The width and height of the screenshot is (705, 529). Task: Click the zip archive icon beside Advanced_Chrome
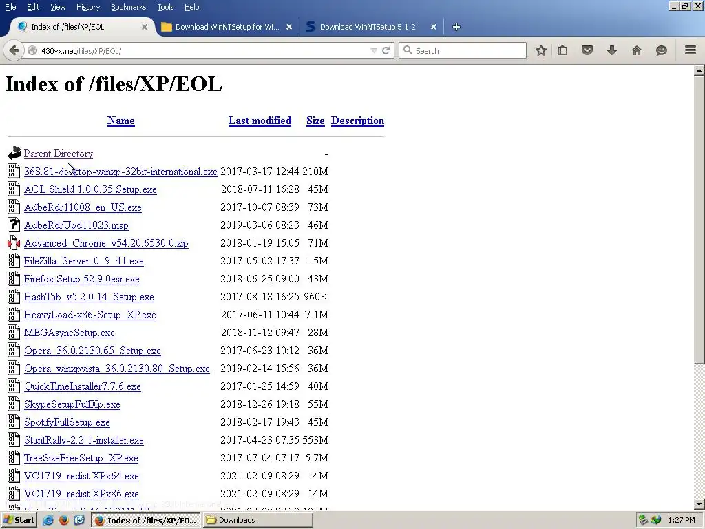coord(14,242)
